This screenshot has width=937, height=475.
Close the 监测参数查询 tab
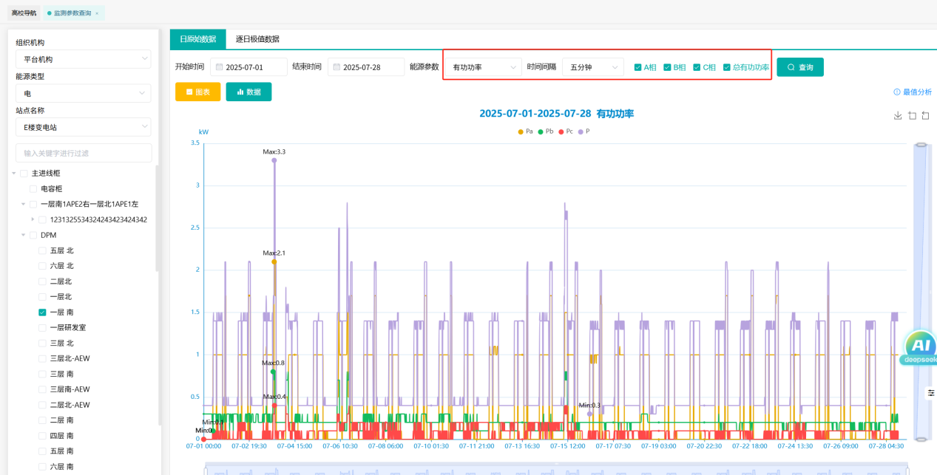97,13
